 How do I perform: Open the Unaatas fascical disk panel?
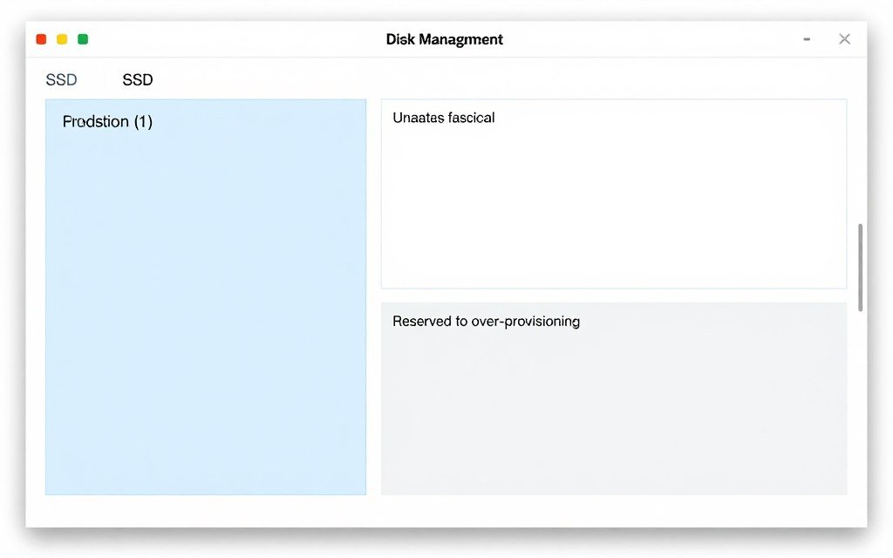click(x=613, y=192)
